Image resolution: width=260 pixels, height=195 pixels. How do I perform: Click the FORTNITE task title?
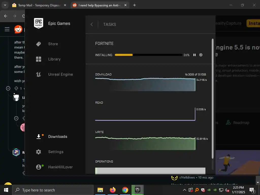coord(104,43)
